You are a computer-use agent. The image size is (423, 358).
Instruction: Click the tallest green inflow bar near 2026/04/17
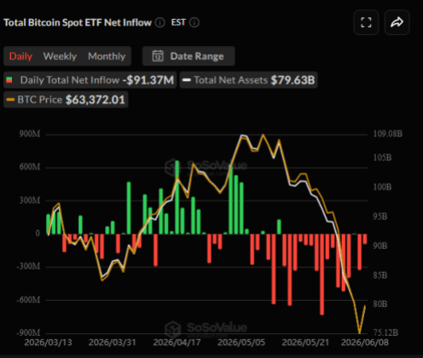coord(177,197)
